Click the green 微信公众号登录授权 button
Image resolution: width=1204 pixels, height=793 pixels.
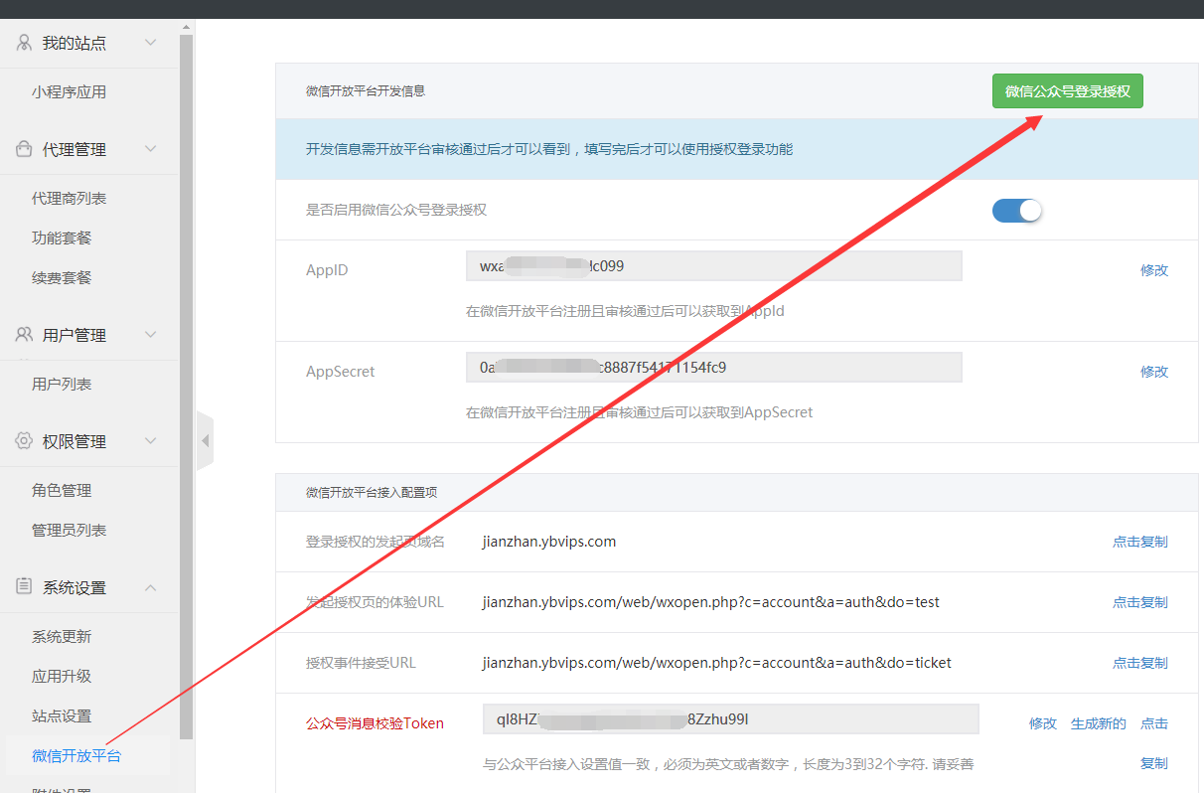pos(1067,91)
